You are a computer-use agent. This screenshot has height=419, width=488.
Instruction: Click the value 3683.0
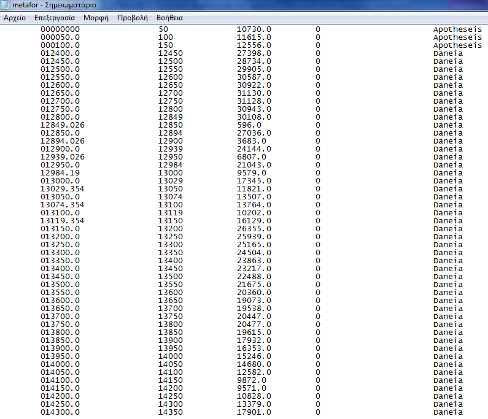click(252, 141)
